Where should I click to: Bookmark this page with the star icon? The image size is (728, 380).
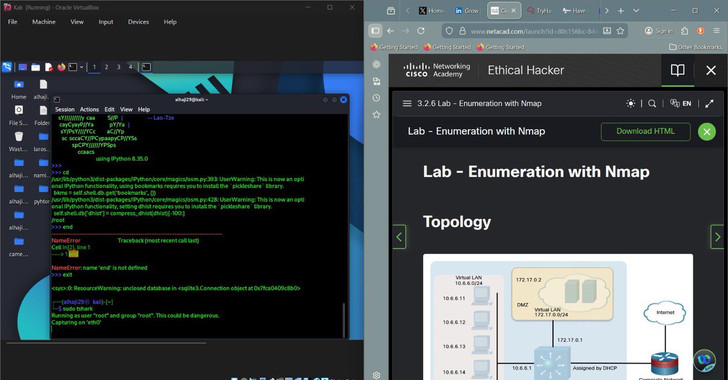(621, 30)
